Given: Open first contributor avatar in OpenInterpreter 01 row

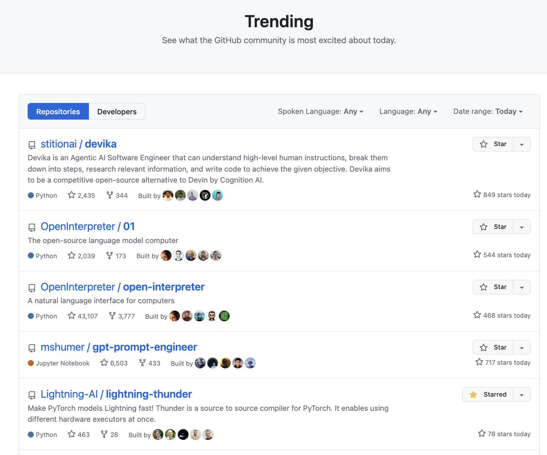Looking at the screenshot, I should [166, 256].
